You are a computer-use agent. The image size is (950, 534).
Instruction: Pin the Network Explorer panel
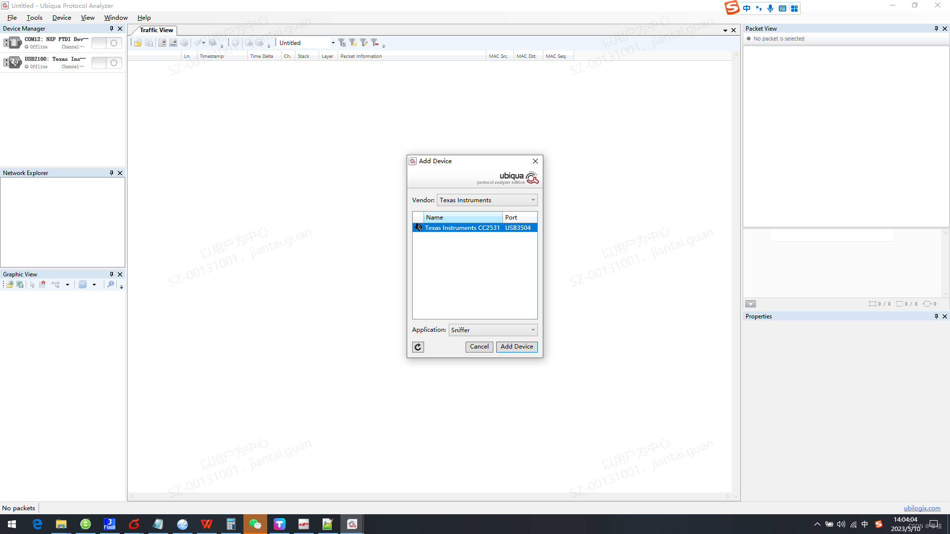pyautogui.click(x=111, y=173)
